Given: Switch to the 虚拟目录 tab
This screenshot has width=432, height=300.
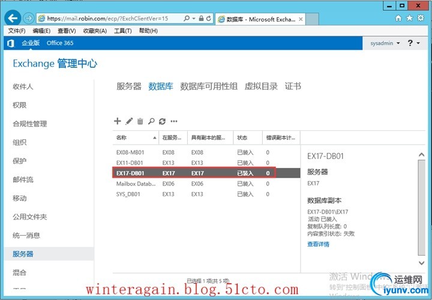Looking at the screenshot, I should (x=261, y=86).
